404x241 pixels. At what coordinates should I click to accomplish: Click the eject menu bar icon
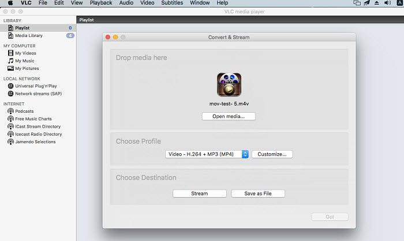pyautogui.click(x=377, y=3)
